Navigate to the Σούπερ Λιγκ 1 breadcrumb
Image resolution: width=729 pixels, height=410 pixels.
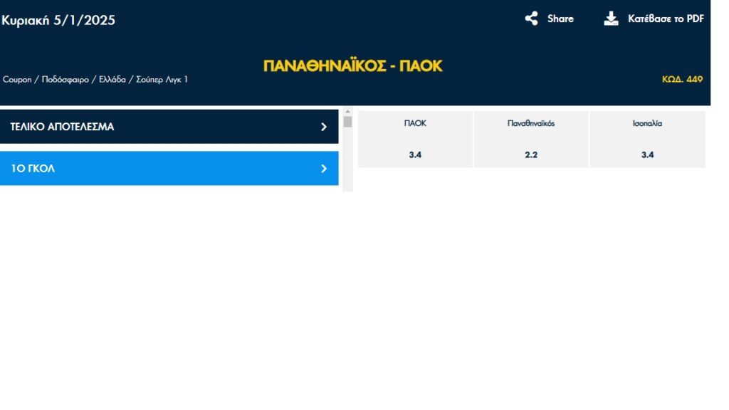162,80
